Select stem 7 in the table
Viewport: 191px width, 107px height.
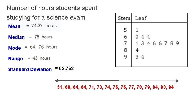(x=125, y=43)
